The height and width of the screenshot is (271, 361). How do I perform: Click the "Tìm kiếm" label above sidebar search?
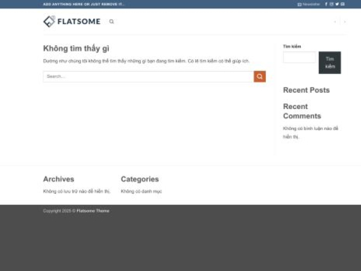coord(292,46)
